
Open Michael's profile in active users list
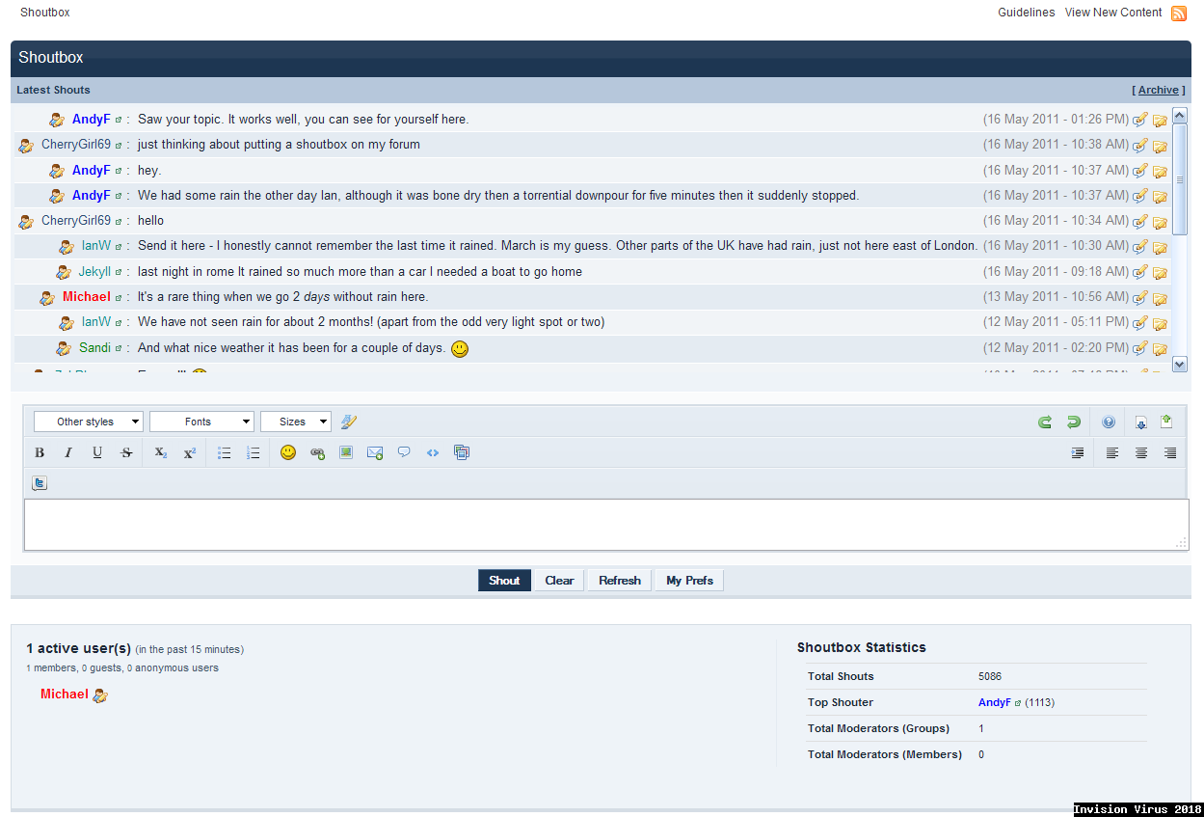tap(65, 694)
